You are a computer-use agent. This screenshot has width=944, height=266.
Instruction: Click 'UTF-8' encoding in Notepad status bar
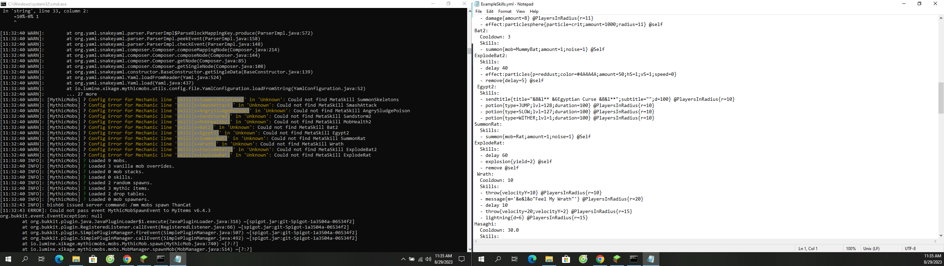[910, 248]
